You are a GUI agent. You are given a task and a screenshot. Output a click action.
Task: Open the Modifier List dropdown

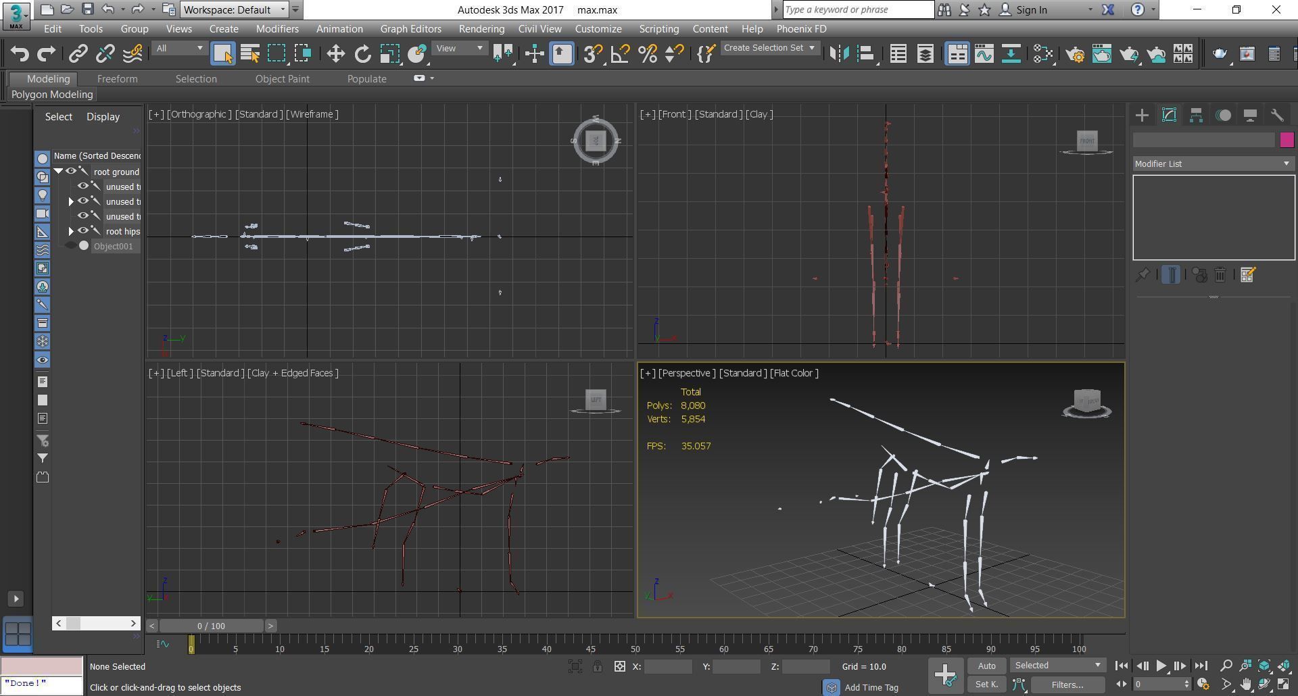click(x=1213, y=164)
